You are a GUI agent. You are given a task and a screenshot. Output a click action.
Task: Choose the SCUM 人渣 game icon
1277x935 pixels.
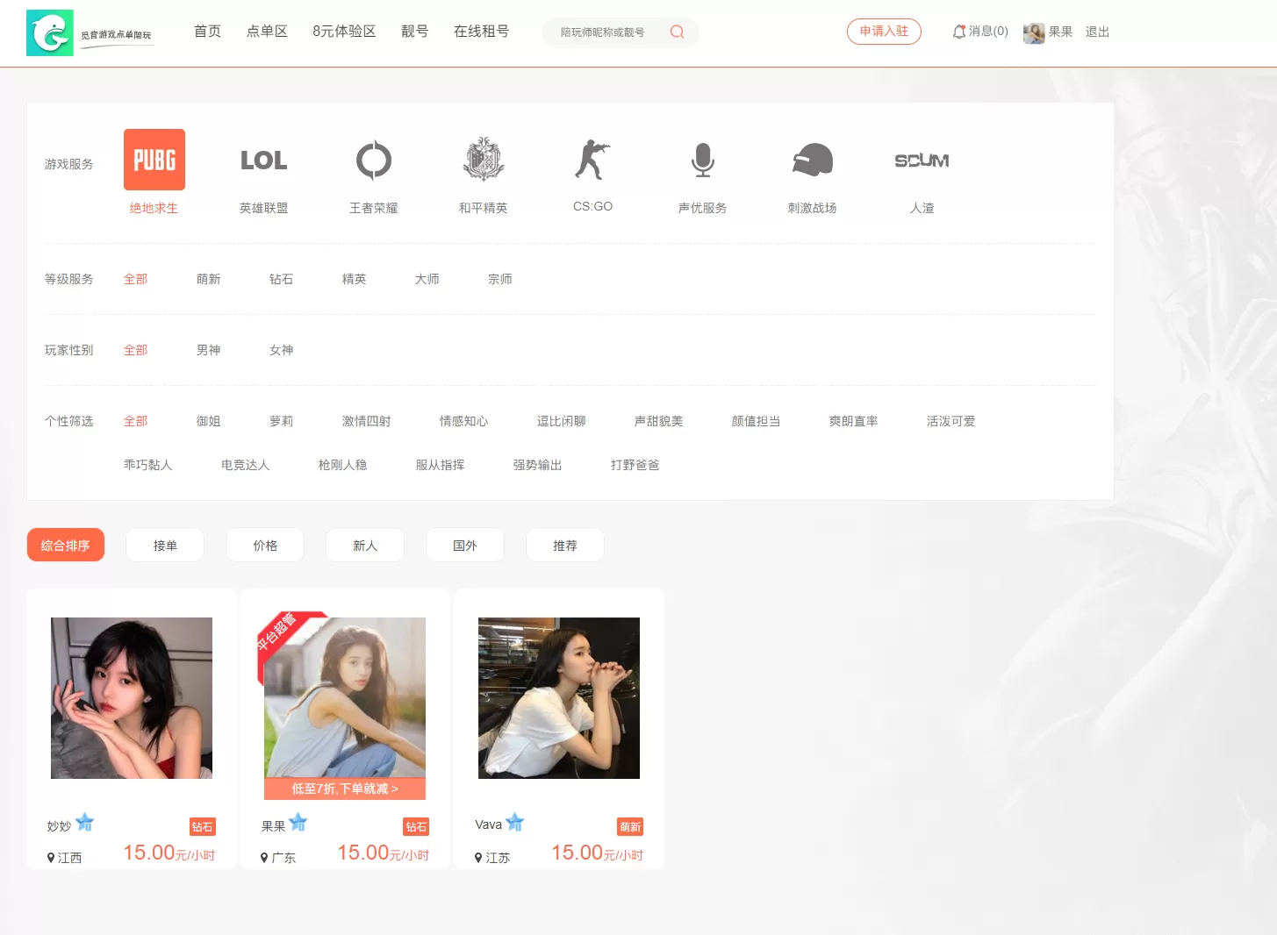pos(922,160)
